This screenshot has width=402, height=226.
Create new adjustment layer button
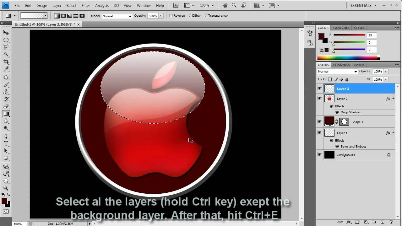(366, 222)
